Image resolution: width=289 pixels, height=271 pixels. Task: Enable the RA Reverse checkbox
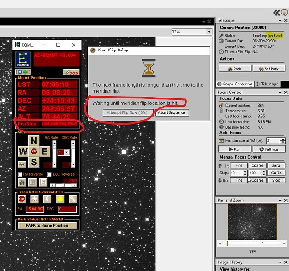coord(20,174)
